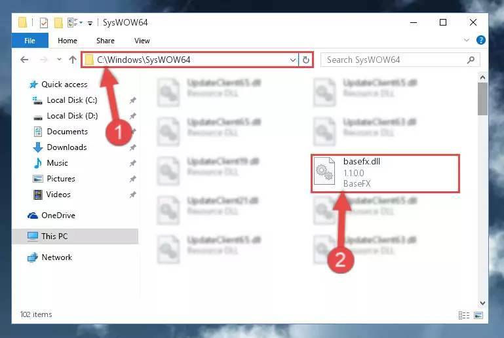Select This PC in navigation pane

pos(75,236)
